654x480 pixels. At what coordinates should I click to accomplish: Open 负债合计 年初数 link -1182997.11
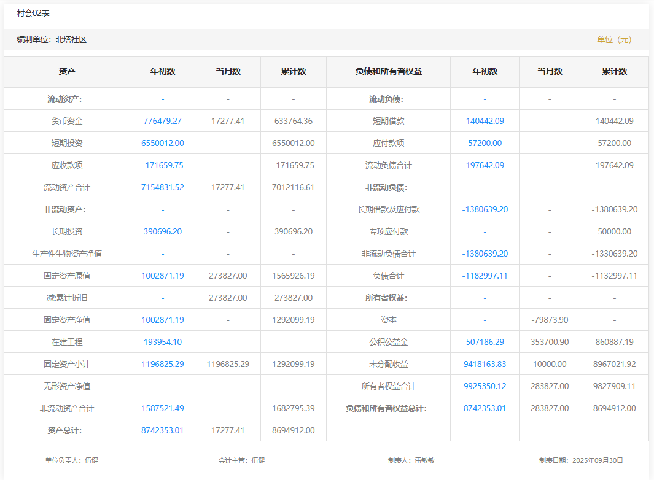click(485, 276)
